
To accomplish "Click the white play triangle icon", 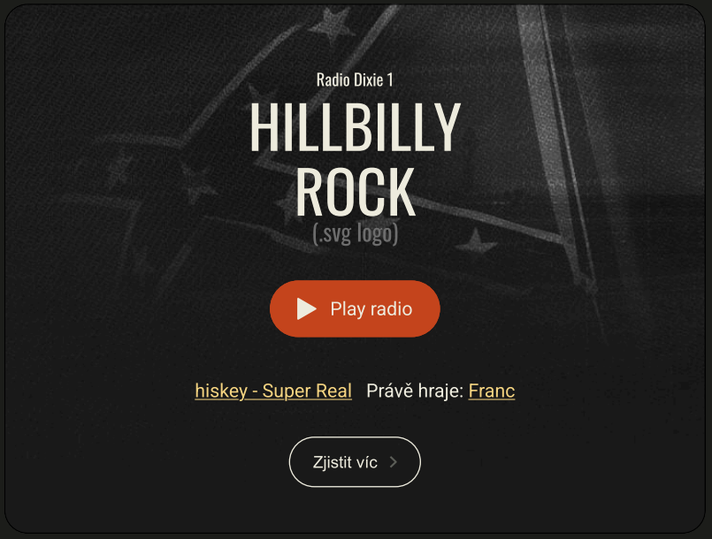I will 307,308.
